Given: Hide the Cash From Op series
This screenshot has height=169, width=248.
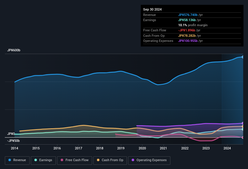Looking at the screenshot, I should (110, 160).
